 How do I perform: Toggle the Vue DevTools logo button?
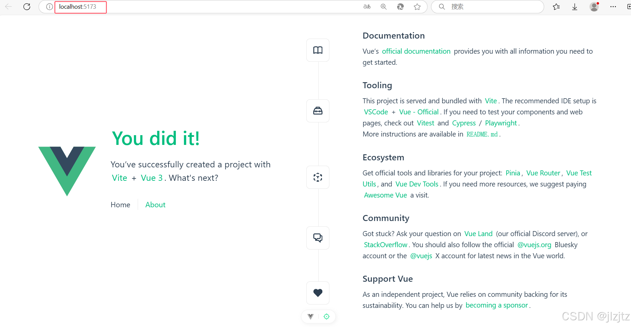[311, 316]
